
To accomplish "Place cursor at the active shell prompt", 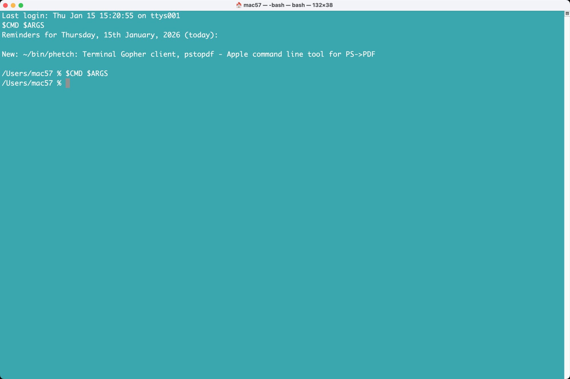I will coord(68,83).
